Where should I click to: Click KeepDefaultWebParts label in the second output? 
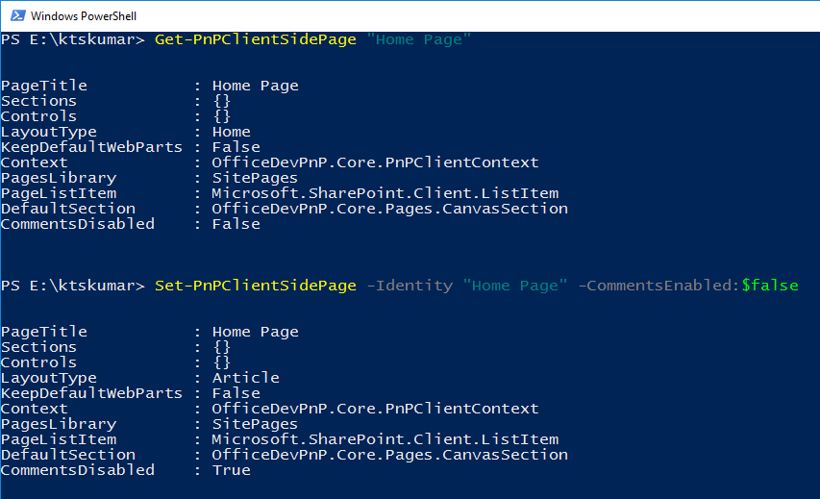pyautogui.click(x=91, y=393)
